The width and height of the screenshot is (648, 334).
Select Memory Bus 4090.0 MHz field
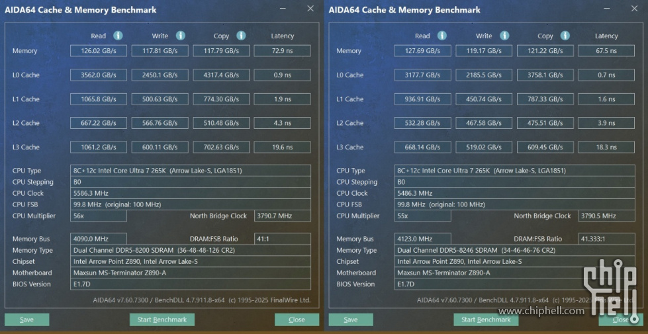point(99,239)
